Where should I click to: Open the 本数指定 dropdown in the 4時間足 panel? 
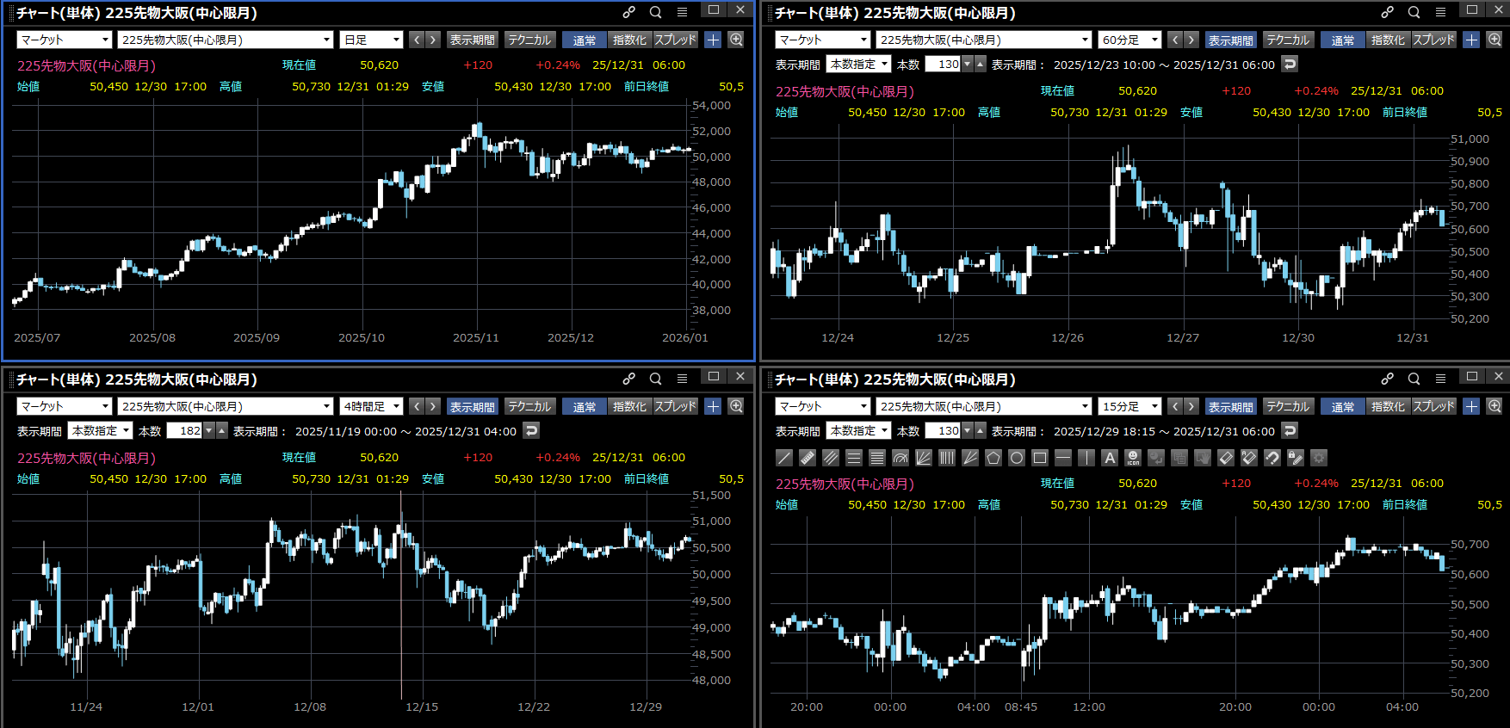101,430
